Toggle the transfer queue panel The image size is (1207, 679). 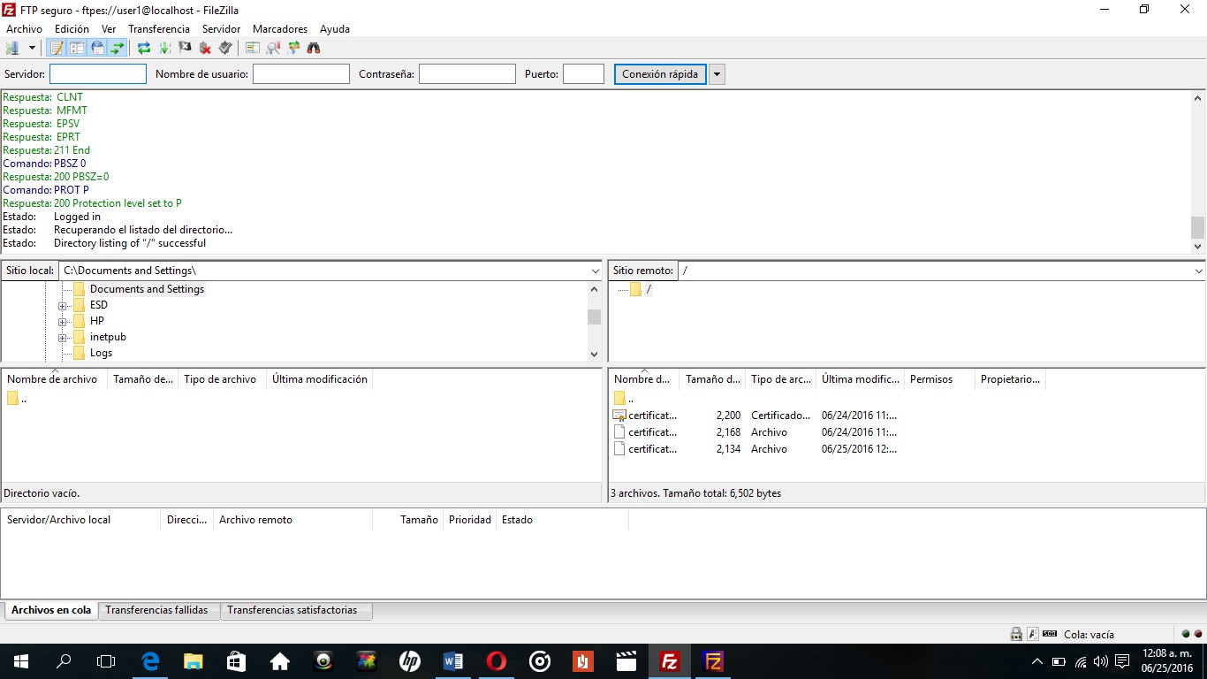(118, 48)
